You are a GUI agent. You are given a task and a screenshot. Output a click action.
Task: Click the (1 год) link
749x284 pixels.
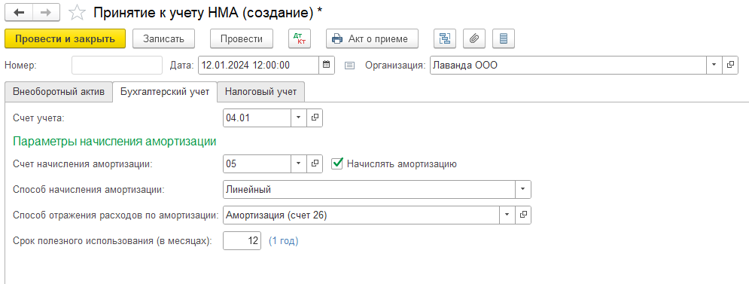point(283,241)
